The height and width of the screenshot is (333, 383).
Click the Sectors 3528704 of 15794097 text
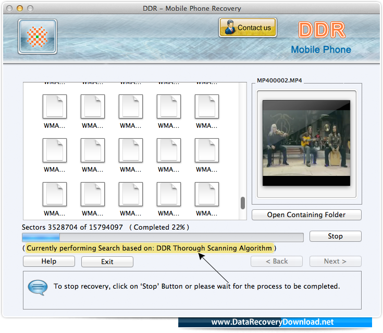coord(72,227)
